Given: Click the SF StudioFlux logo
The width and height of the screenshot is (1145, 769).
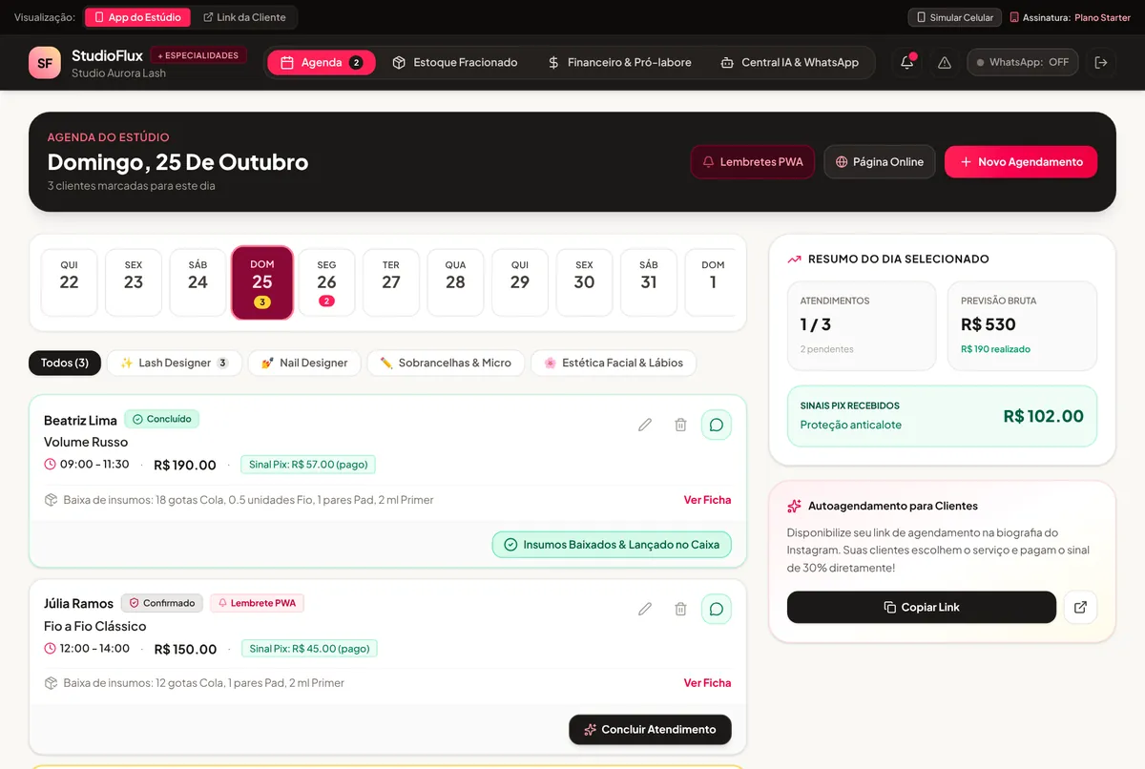Looking at the screenshot, I should [44, 63].
